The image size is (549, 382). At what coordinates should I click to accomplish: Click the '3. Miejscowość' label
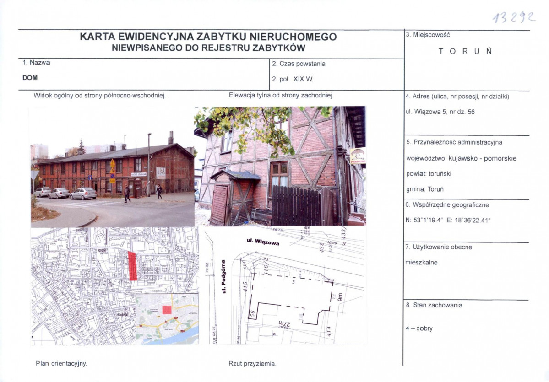(x=428, y=35)
